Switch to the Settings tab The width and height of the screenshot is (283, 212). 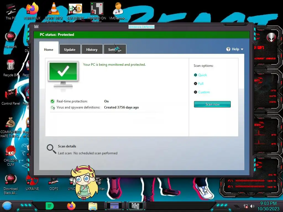click(x=115, y=50)
